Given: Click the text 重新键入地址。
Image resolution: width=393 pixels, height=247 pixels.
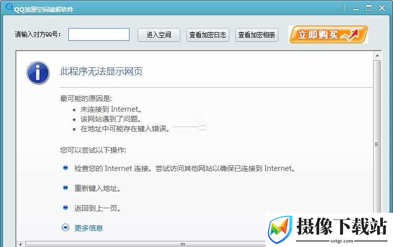Looking at the screenshot, I should (x=98, y=188).
